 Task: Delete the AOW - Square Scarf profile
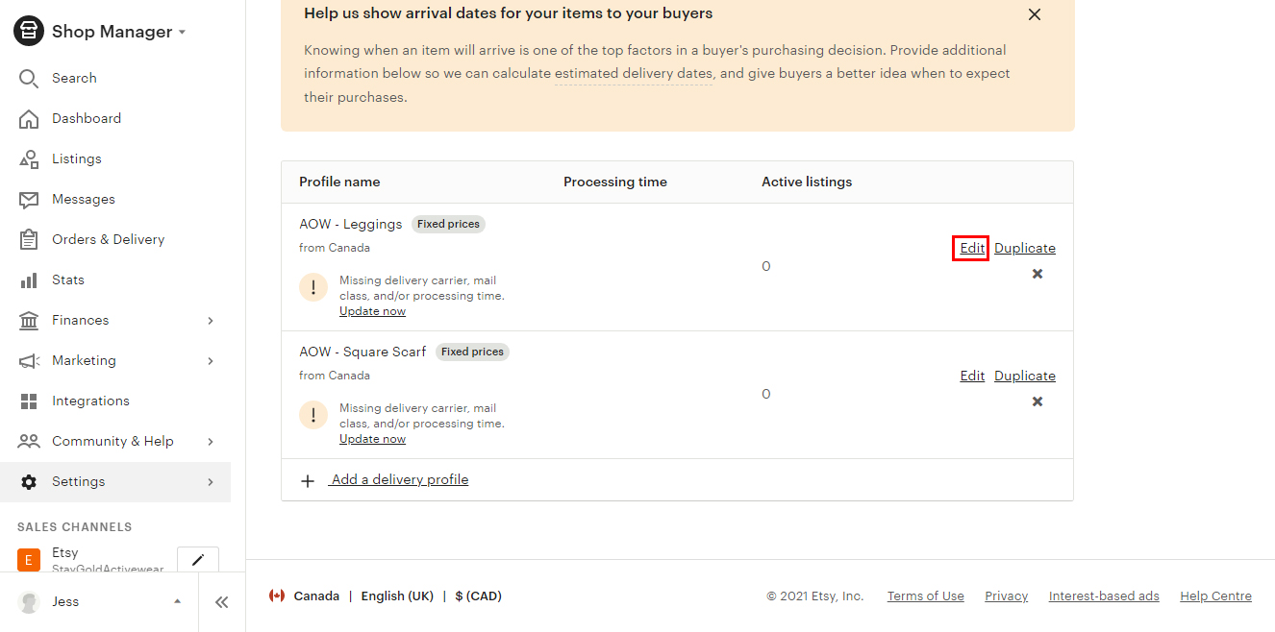[x=1037, y=401]
